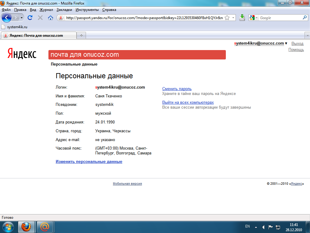The width and height of the screenshot is (310, 233).
Task: Click the GMT+03:00 Москва timezone text
Action: pyautogui.click(x=123, y=151)
